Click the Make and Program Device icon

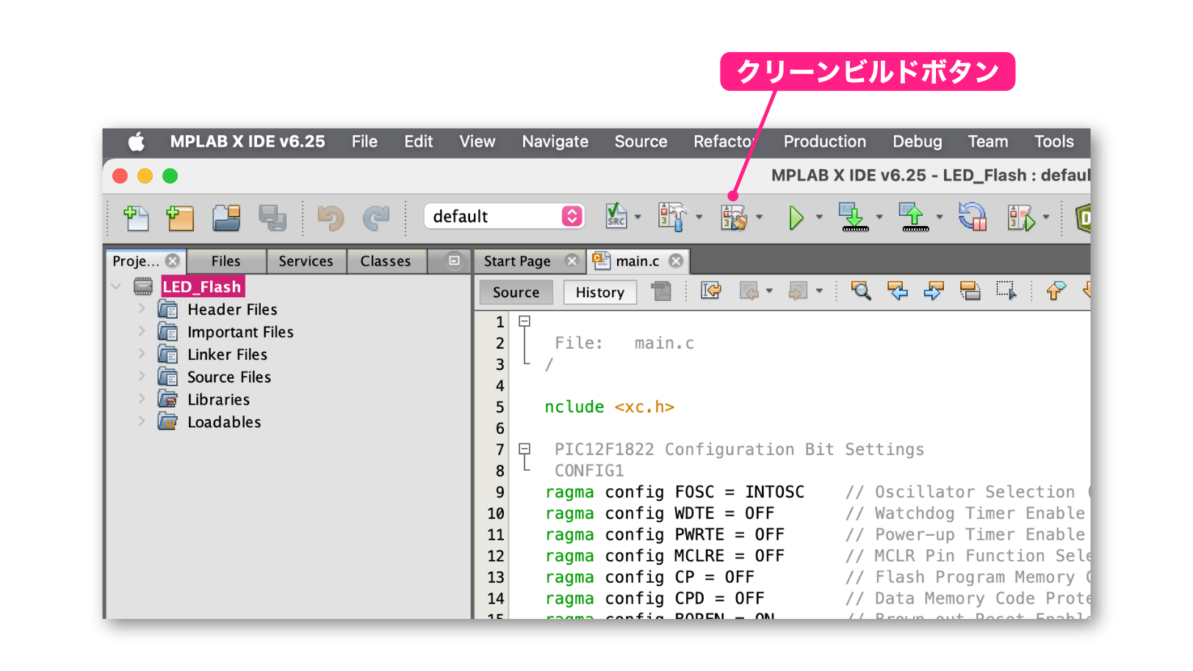(854, 217)
